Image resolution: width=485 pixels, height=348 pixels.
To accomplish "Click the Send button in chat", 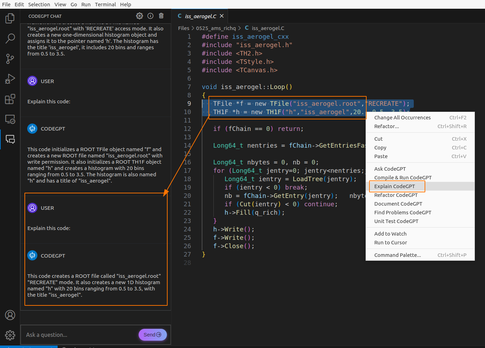I will [153, 335].
